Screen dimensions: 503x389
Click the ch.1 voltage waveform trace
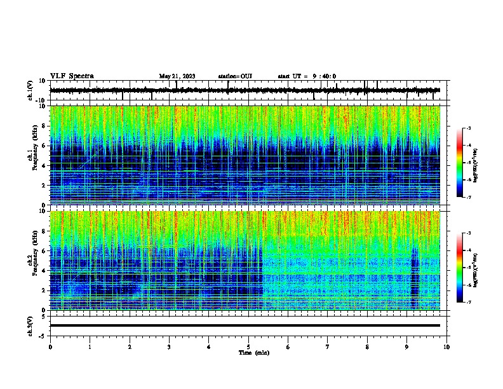coord(245,90)
